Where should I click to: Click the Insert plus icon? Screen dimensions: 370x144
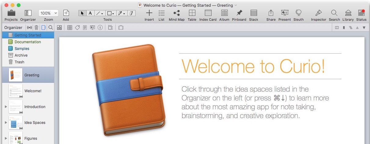point(149,13)
